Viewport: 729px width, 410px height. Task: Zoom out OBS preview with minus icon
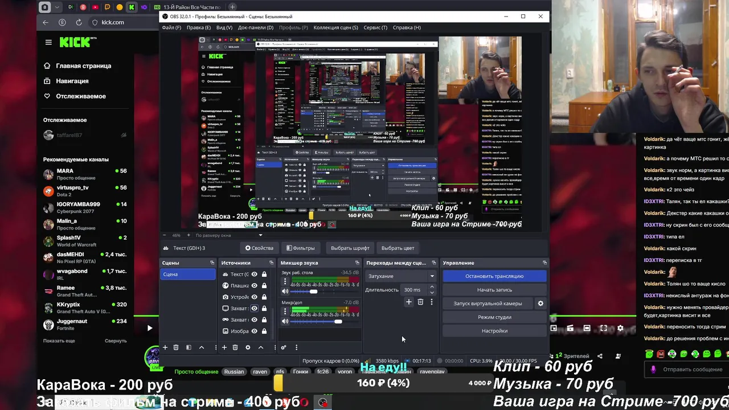tap(165, 235)
